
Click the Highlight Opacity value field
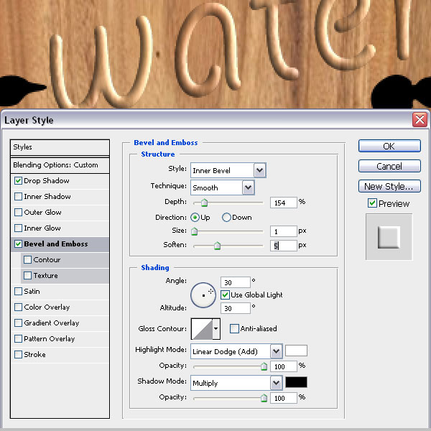coord(284,366)
